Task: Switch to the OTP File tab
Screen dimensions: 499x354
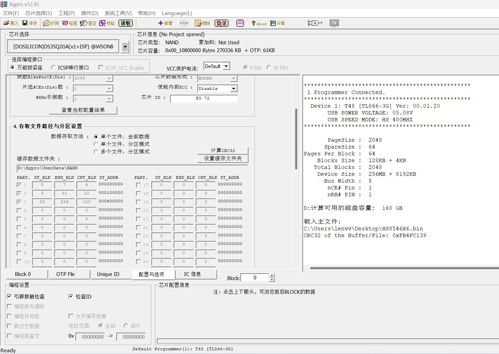Action: [65, 274]
